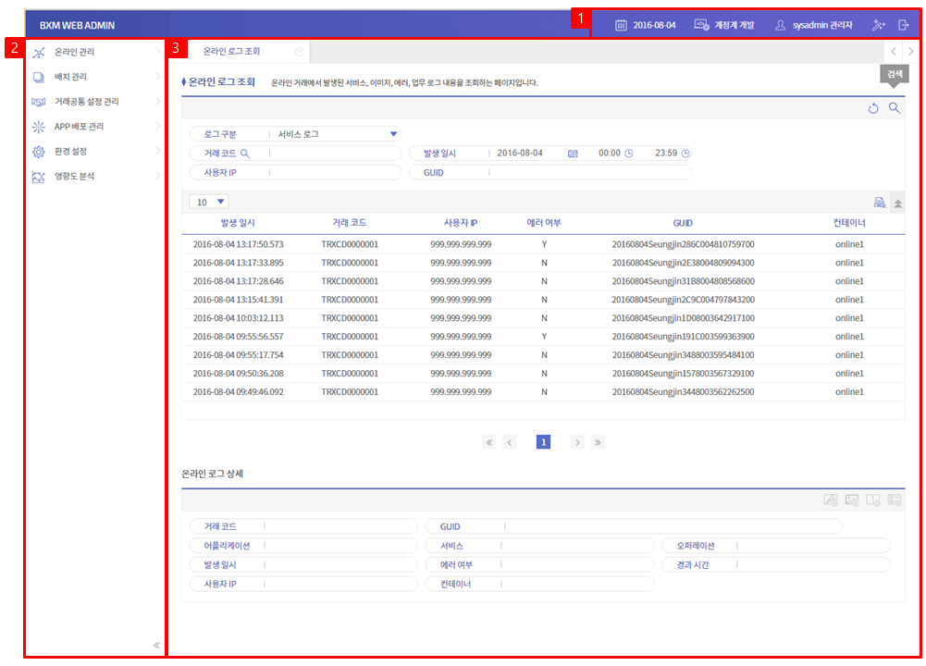Open the 계정계 개발 environment icon
Viewport: 926px width, 666px height.
click(701, 25)
